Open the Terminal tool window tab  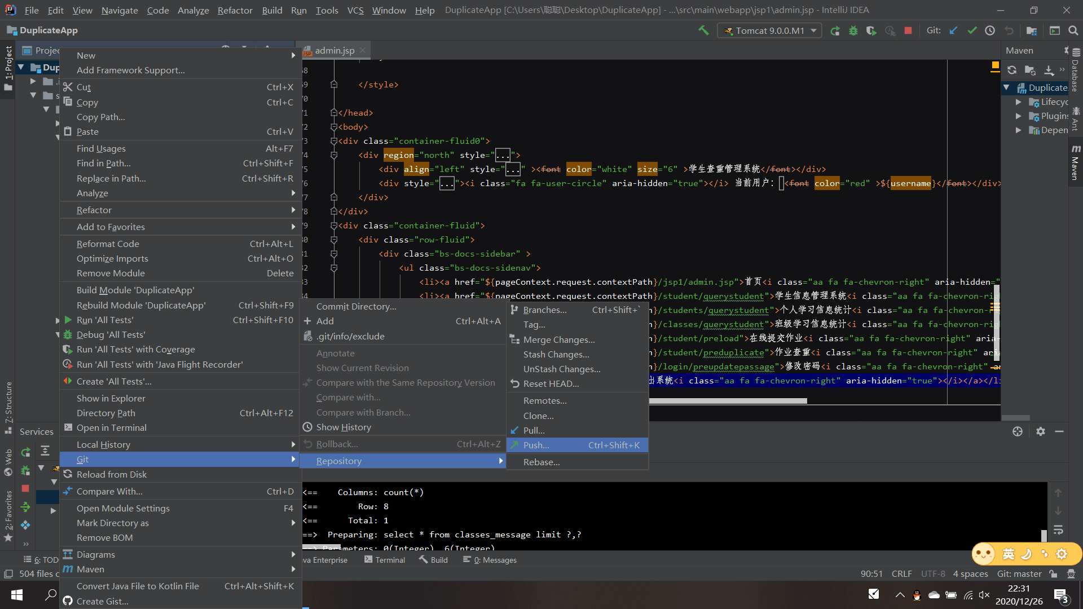(385, 560)
